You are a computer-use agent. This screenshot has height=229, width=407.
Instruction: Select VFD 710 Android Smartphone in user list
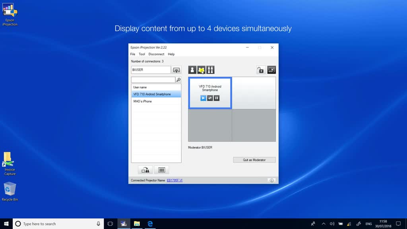pyautogui.click(x=156, y=94)
